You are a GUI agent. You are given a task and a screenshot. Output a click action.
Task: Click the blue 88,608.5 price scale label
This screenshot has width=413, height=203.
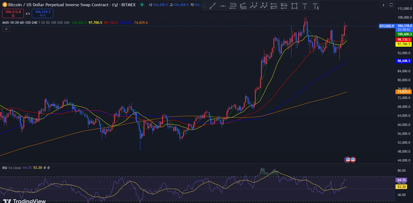[404, 61]
